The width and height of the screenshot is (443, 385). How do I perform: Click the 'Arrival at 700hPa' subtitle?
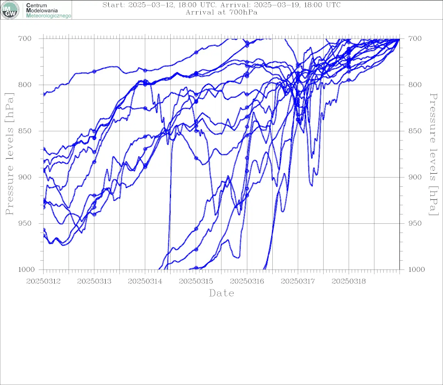[221, 12]
